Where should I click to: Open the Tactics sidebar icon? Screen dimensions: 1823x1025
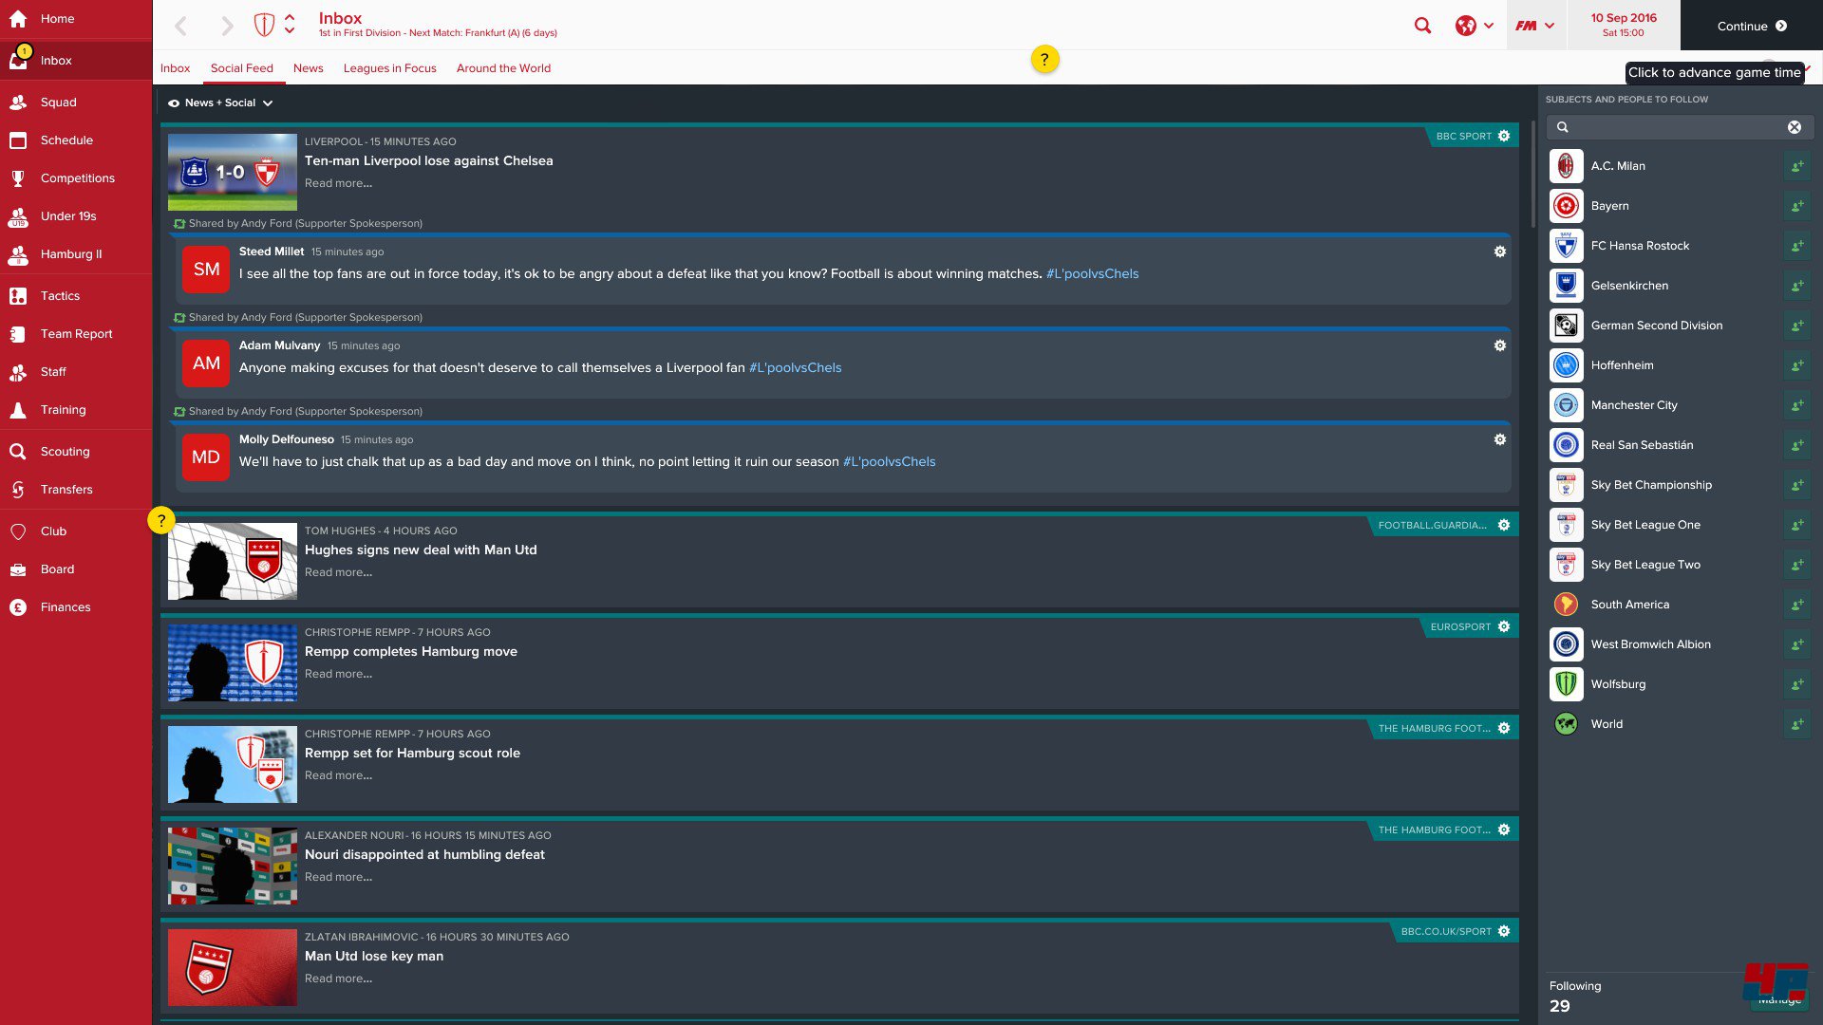(x=18, y=296)
